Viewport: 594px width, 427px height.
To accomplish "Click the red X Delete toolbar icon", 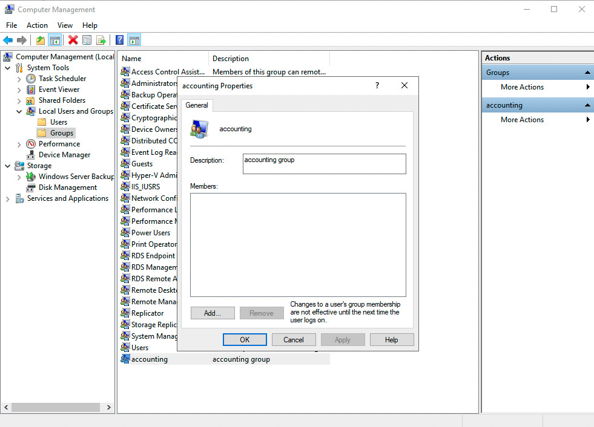I will point(73,41).
